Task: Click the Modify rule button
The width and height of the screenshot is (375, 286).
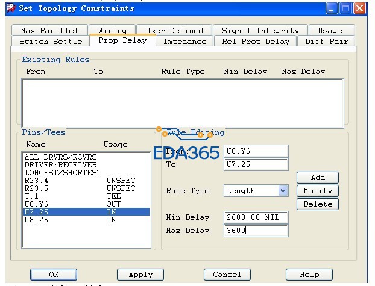Action: click(318, 191)
